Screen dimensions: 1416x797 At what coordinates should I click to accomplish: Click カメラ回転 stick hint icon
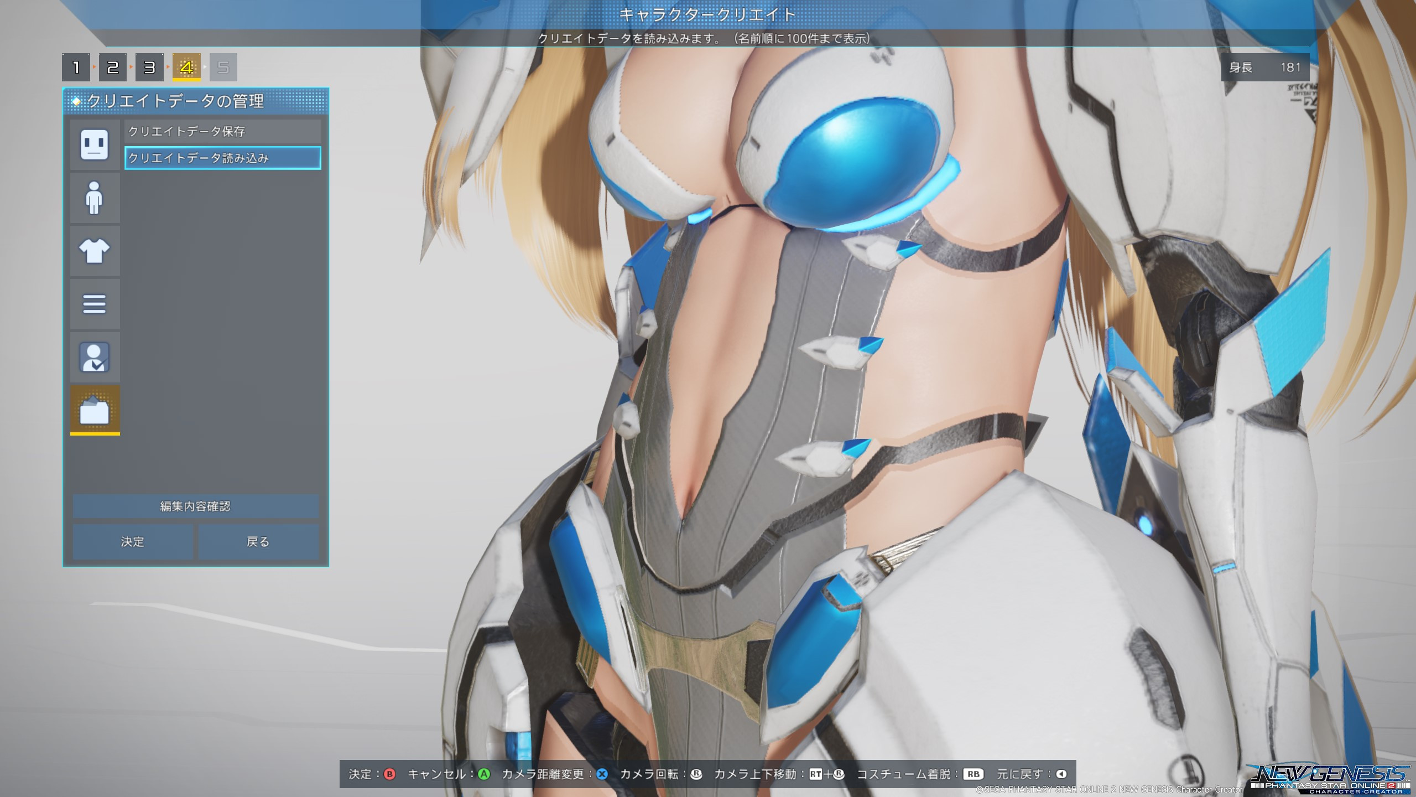click(x=696, y=774)
